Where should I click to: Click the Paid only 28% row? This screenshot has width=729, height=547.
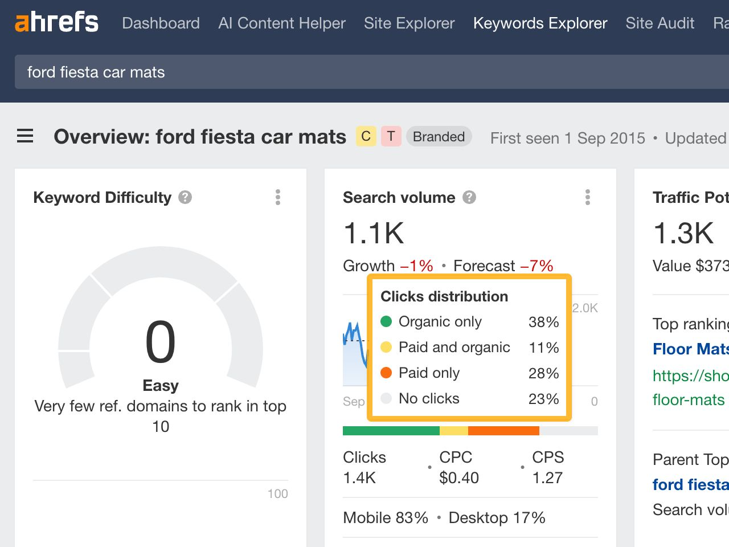(x=470, y=373)
